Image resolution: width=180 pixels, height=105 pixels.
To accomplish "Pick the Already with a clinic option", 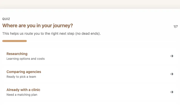I will 23,90.
